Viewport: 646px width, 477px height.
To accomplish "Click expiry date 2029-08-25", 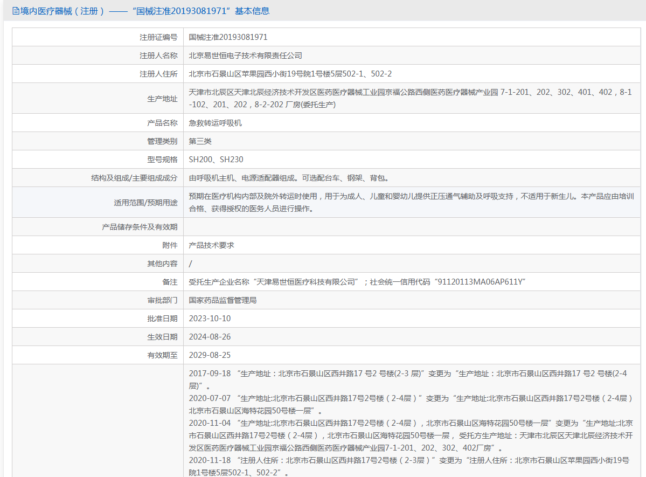I will pyautogui.click(x=210, y=355).
